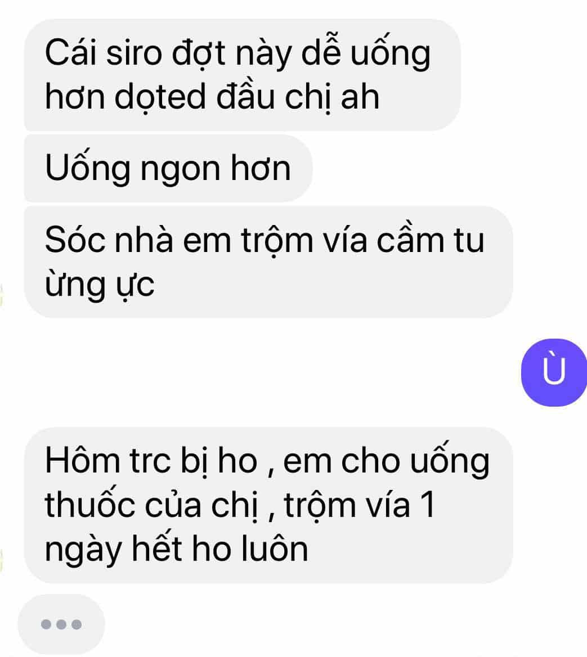The width and height of the screenshot is (587, 657).
Task: Click the word 'siro' in the first message
Action: (x=134, y=53)
